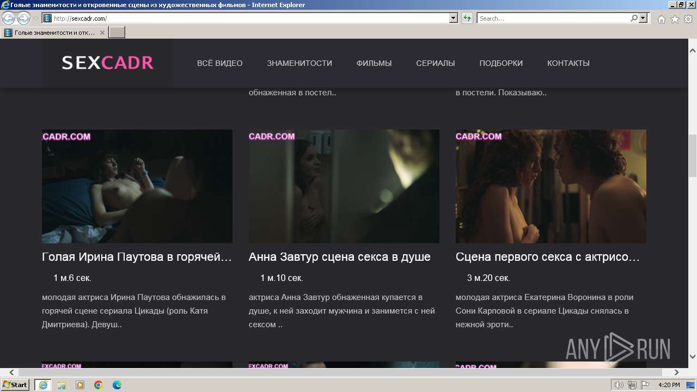Click the Action Center flag tray icon
Image resolution: width=697 pixels, height=392 pixels.
pos(645,385)
